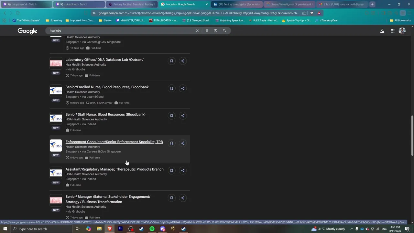Image resolution: width=414 pixels, height=233 pixels.
Task: Share the Senior/Enrolled Nurse Blood Resources job
Action: tap(183, 88)
